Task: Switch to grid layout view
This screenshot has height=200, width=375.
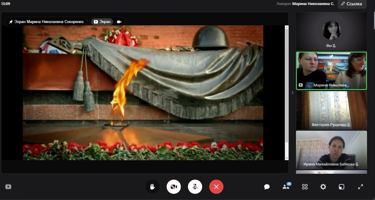Action: (x=305, y=187)
